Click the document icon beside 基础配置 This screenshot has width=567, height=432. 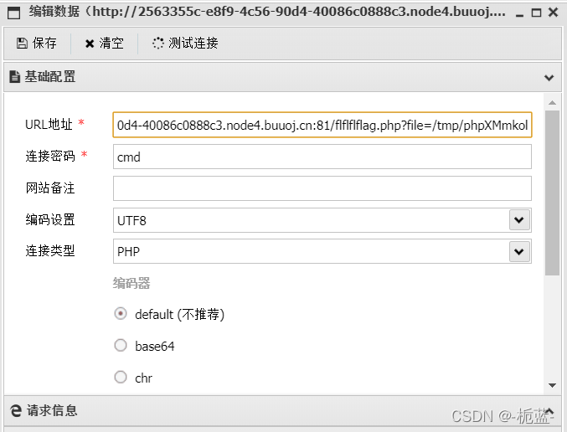(x=14, y=77)
